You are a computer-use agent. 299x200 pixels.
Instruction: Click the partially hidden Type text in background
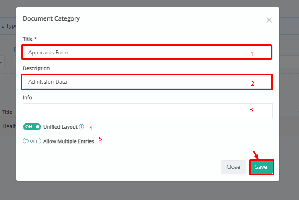pyautogui.click(x=9, y=26)
